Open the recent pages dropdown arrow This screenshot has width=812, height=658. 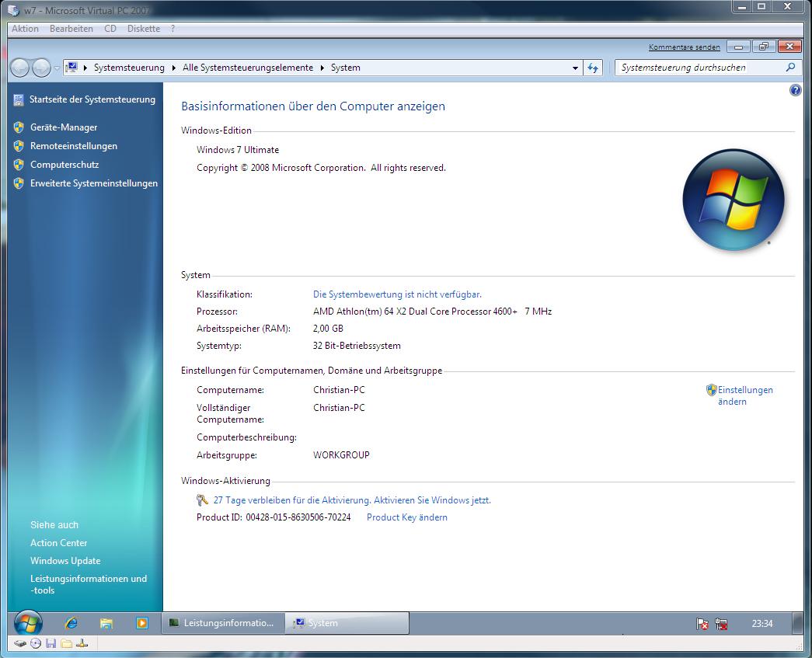pyautogui.click(x=57, y=68)
